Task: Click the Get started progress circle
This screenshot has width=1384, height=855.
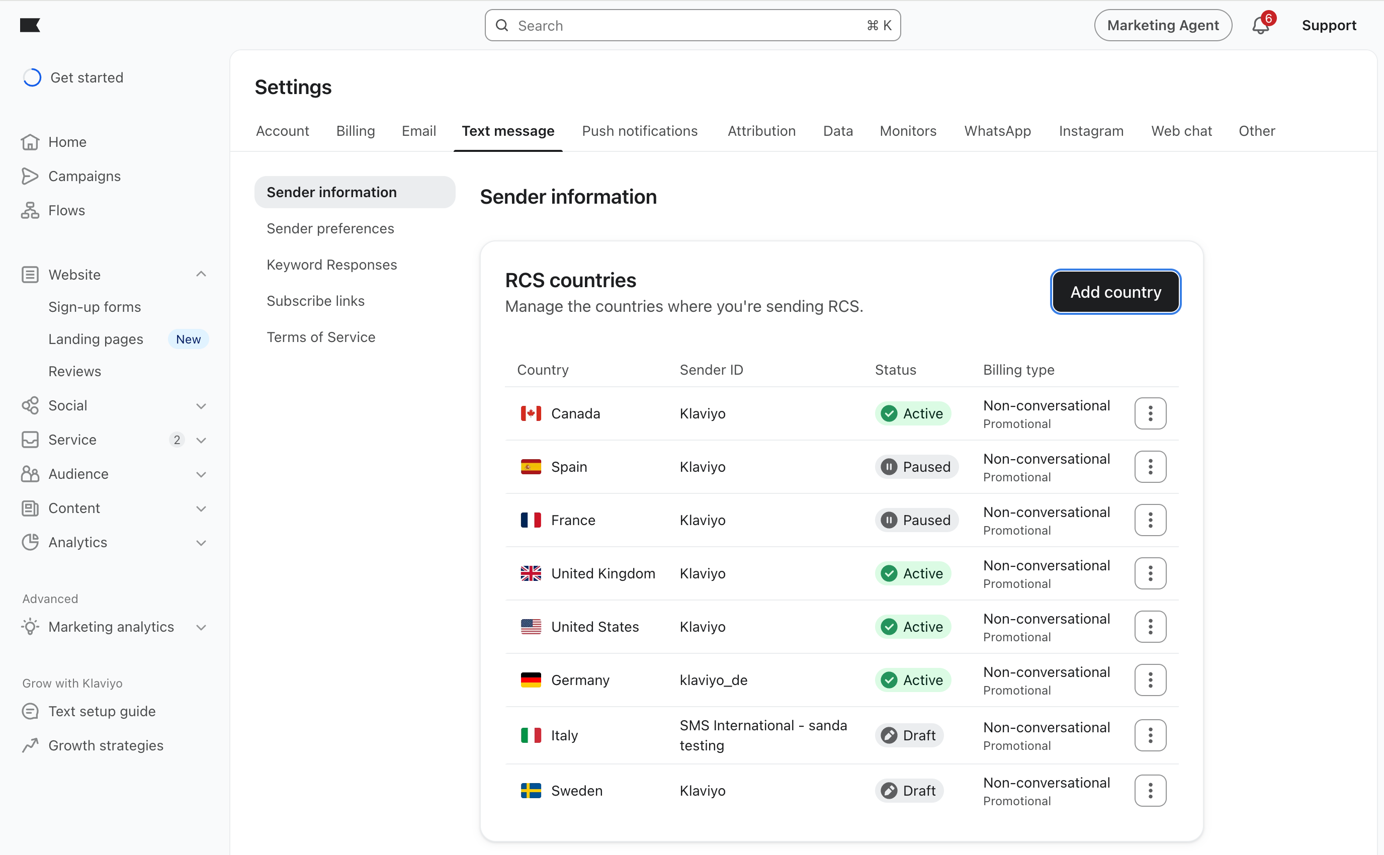Action: click(x=32, y=77)
